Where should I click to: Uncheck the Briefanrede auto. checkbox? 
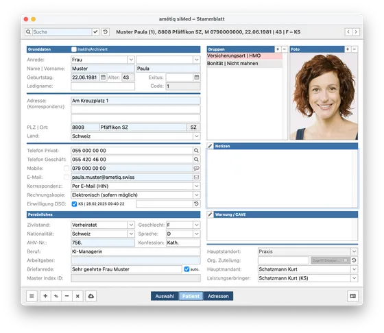[x=187, y=269]
